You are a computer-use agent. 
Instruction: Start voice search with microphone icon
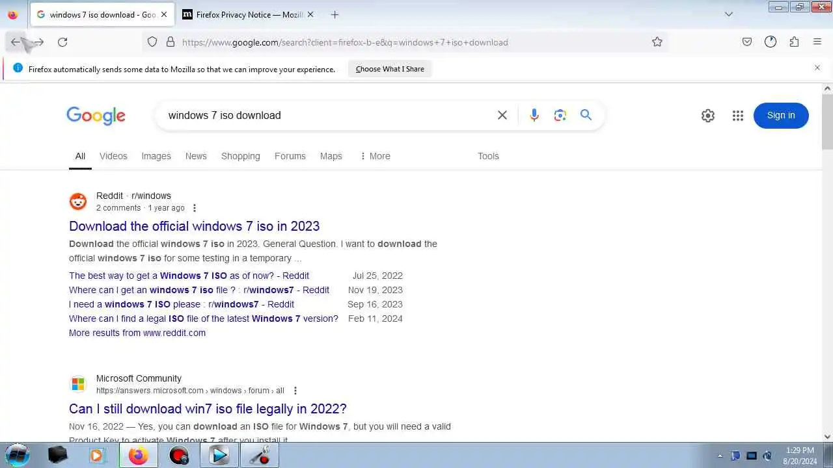(x=534, y=115)
